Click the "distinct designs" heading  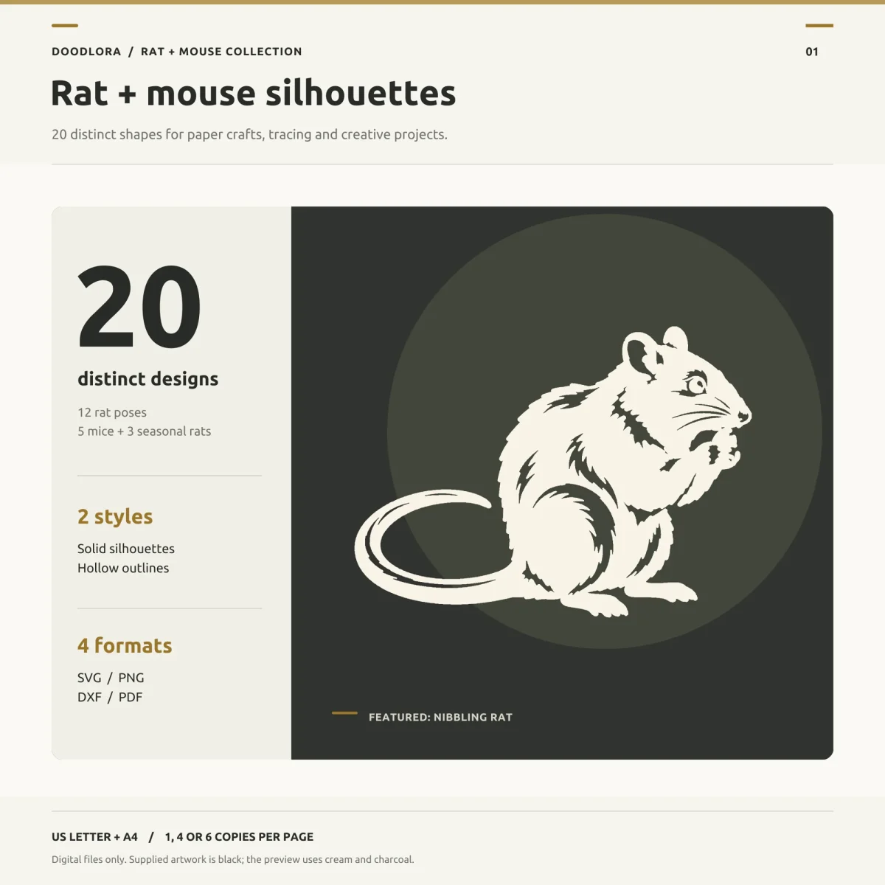click(x=148, y=379)
